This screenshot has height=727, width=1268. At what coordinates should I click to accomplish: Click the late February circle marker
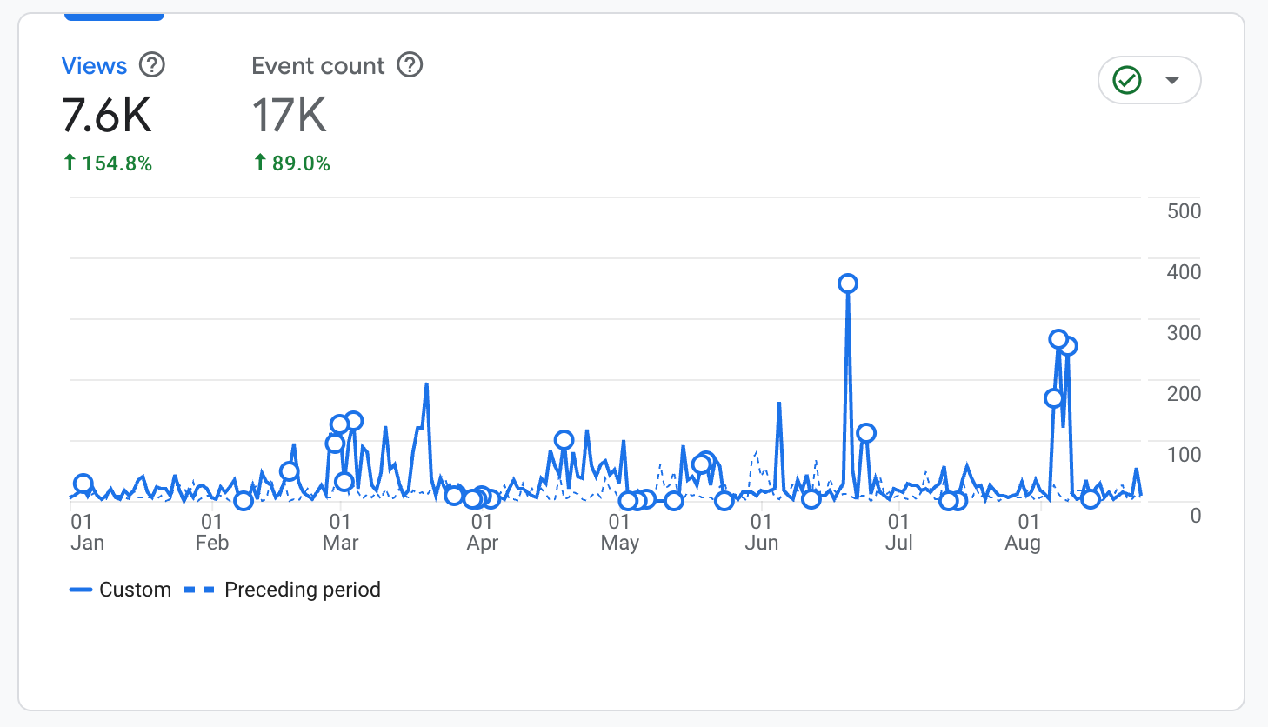pos(290,471)
